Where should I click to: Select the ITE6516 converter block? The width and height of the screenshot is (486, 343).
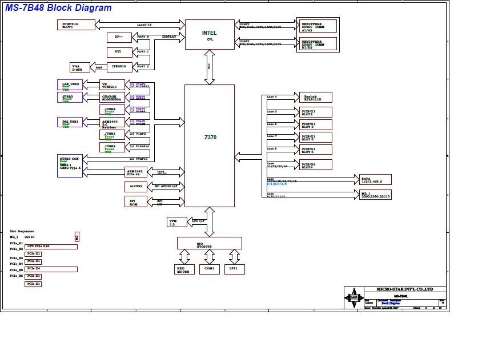(119, 67)
